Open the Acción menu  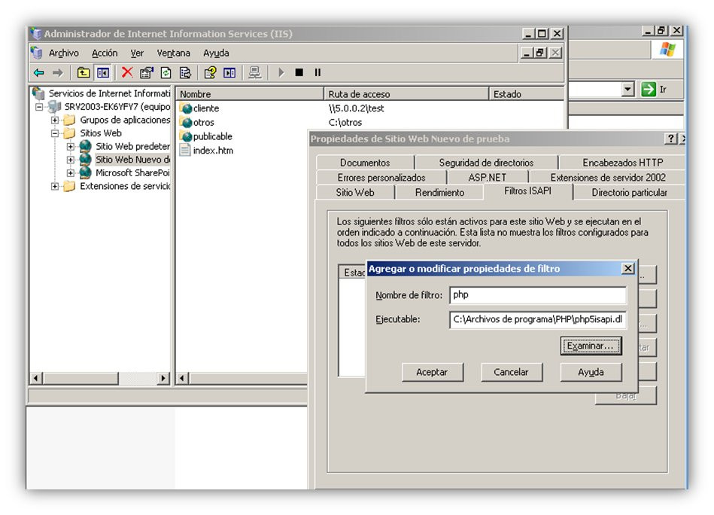tap(105, 53)
